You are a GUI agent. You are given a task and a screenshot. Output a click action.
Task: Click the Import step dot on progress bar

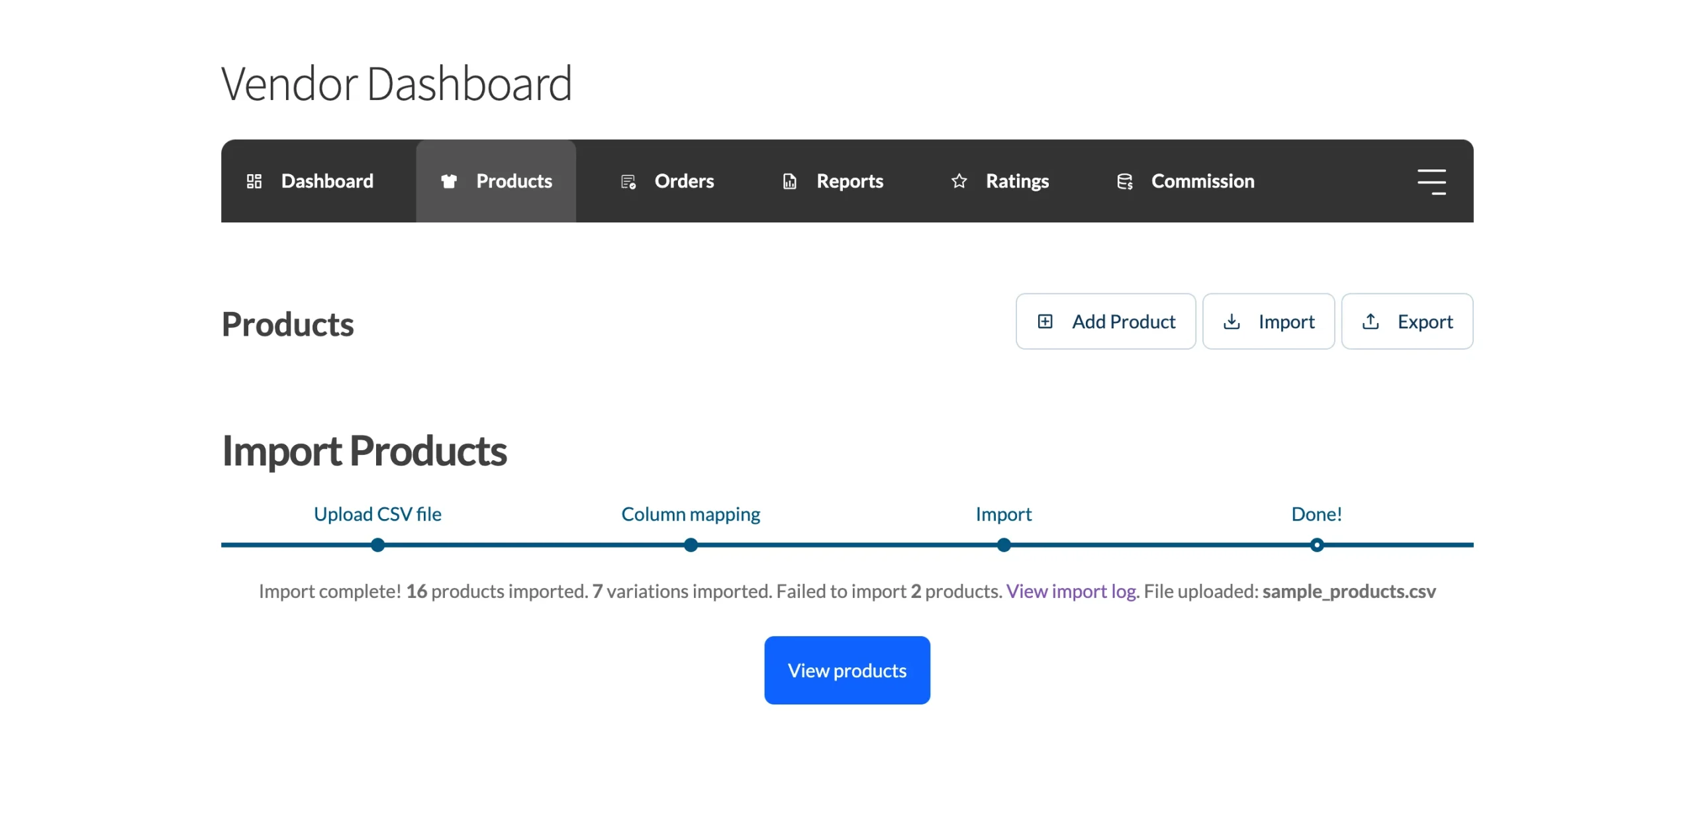pos(1004,546)
